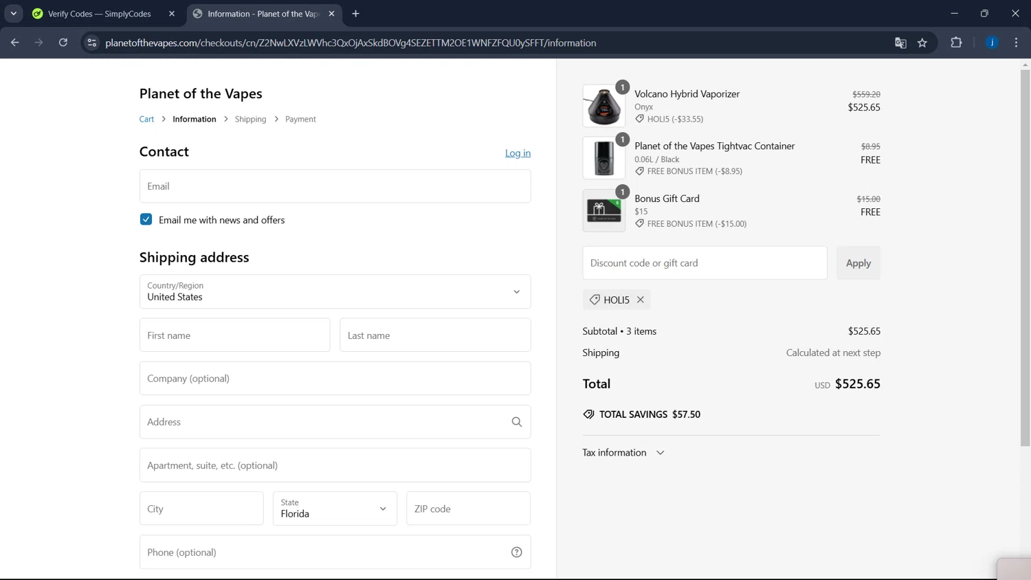Open the Country/Region dropdown
The height and width of the screenshot is (580, 1031).
coord(335,291)
